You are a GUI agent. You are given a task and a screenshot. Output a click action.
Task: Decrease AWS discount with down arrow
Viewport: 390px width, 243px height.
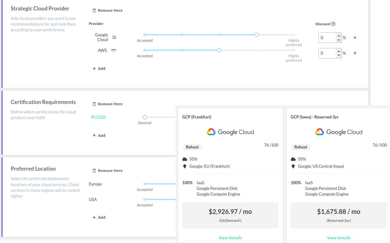(339, 55)
